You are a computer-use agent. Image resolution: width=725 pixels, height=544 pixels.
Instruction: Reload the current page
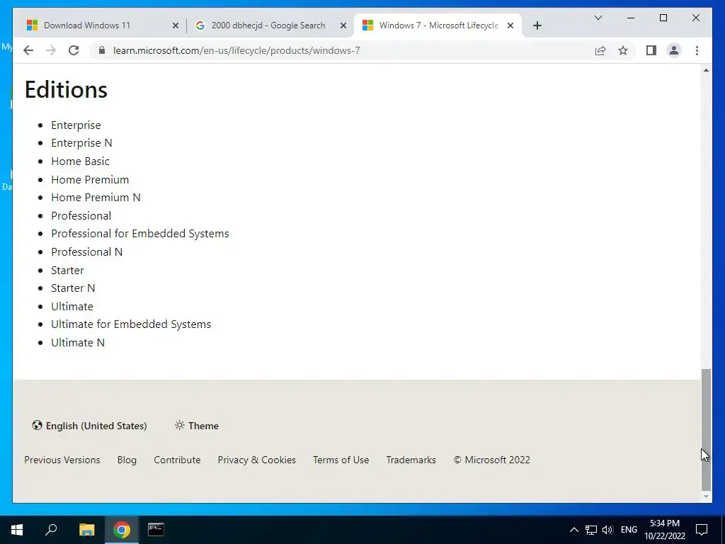point(74,50)
